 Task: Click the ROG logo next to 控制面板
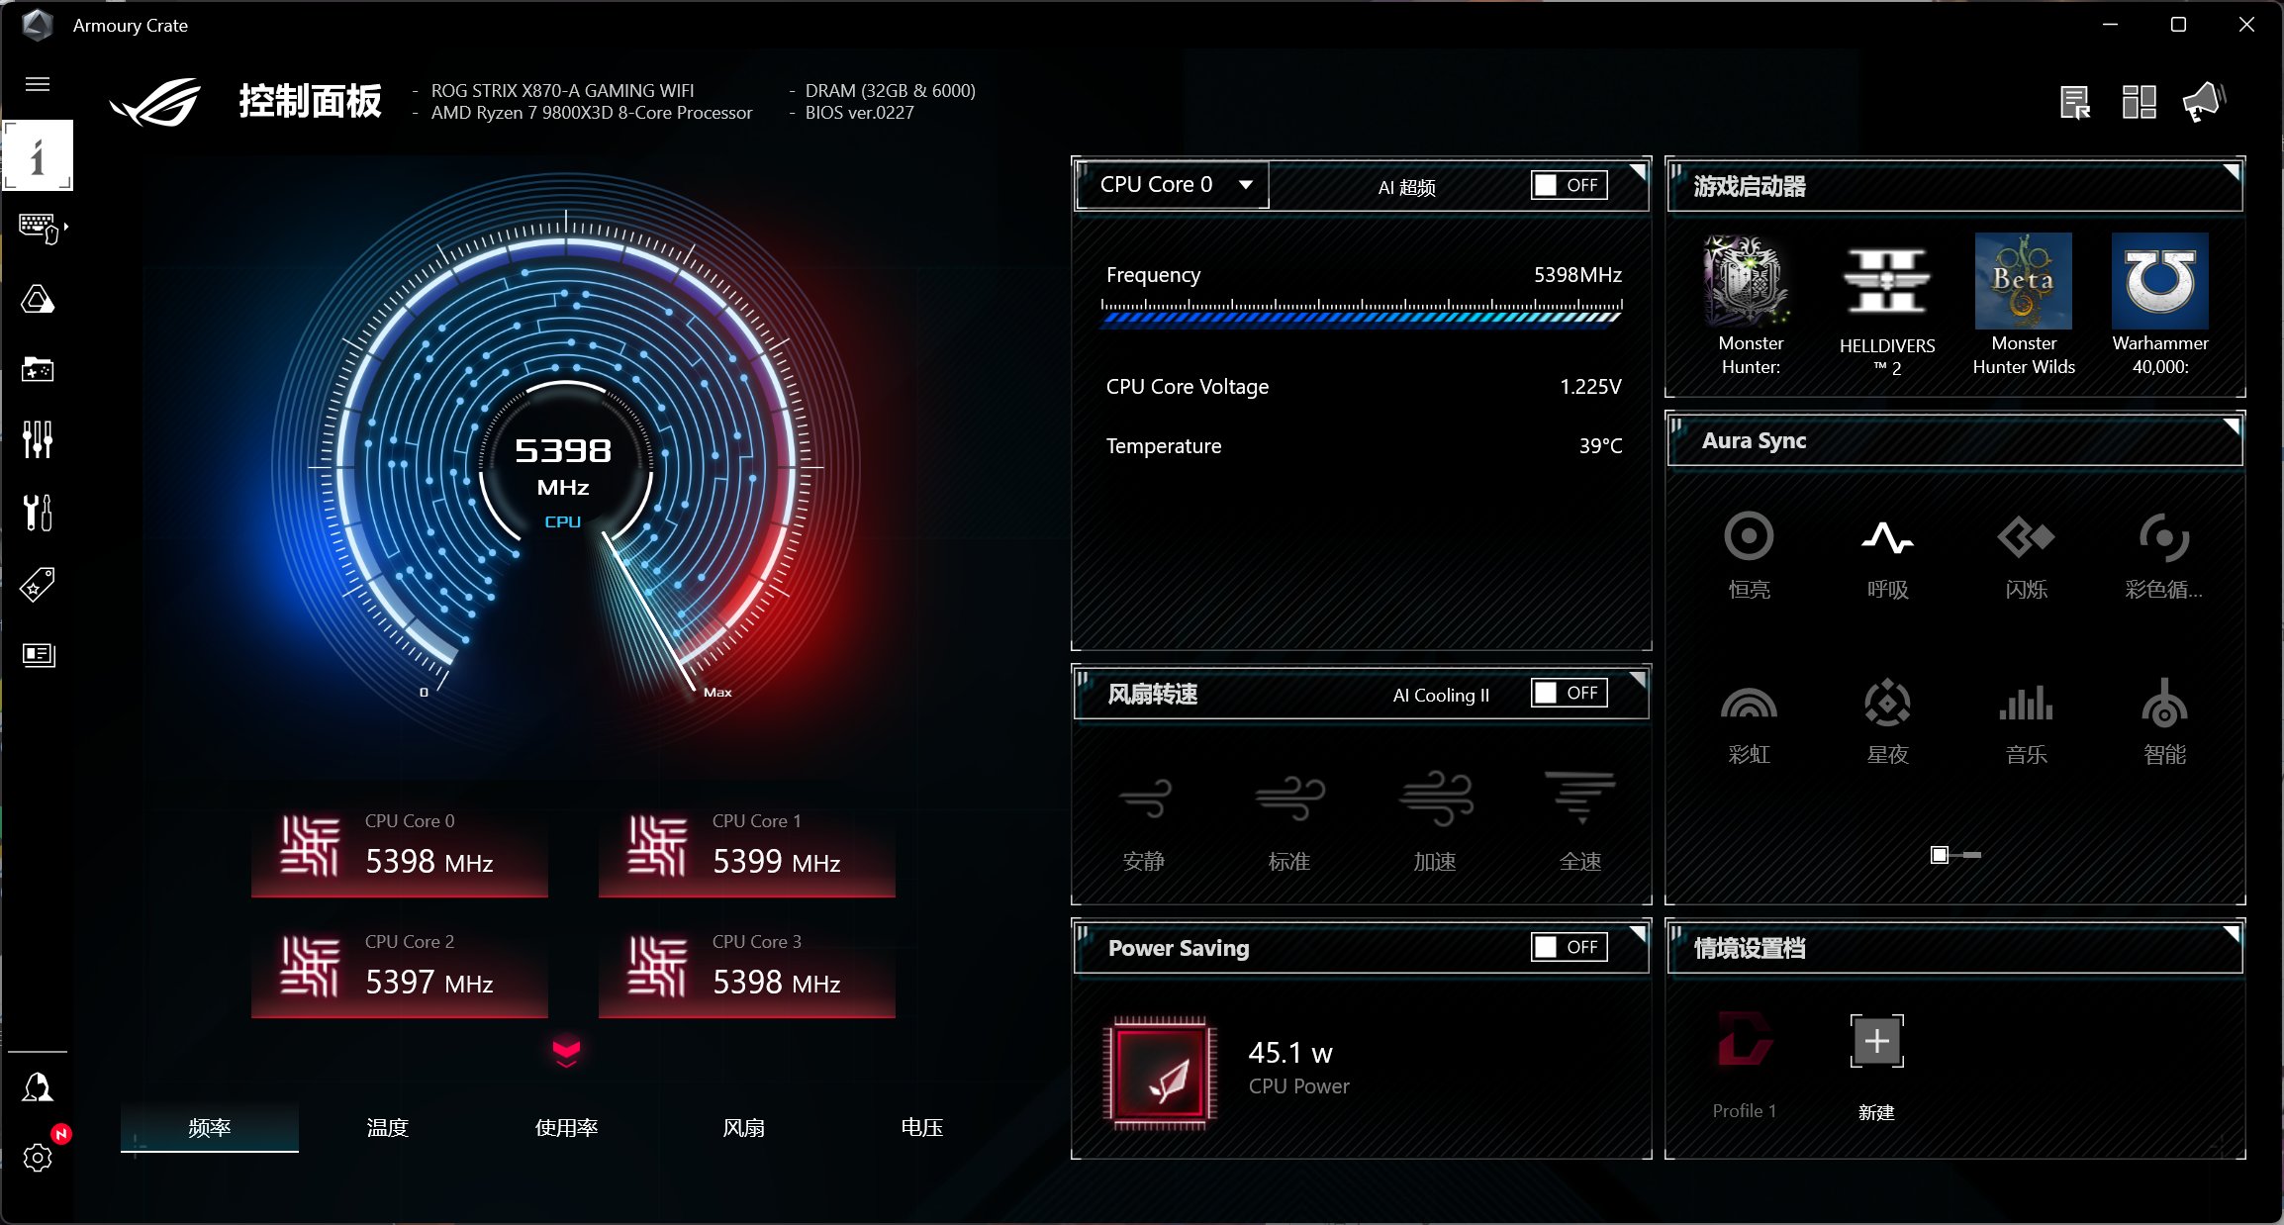point(155,102)
